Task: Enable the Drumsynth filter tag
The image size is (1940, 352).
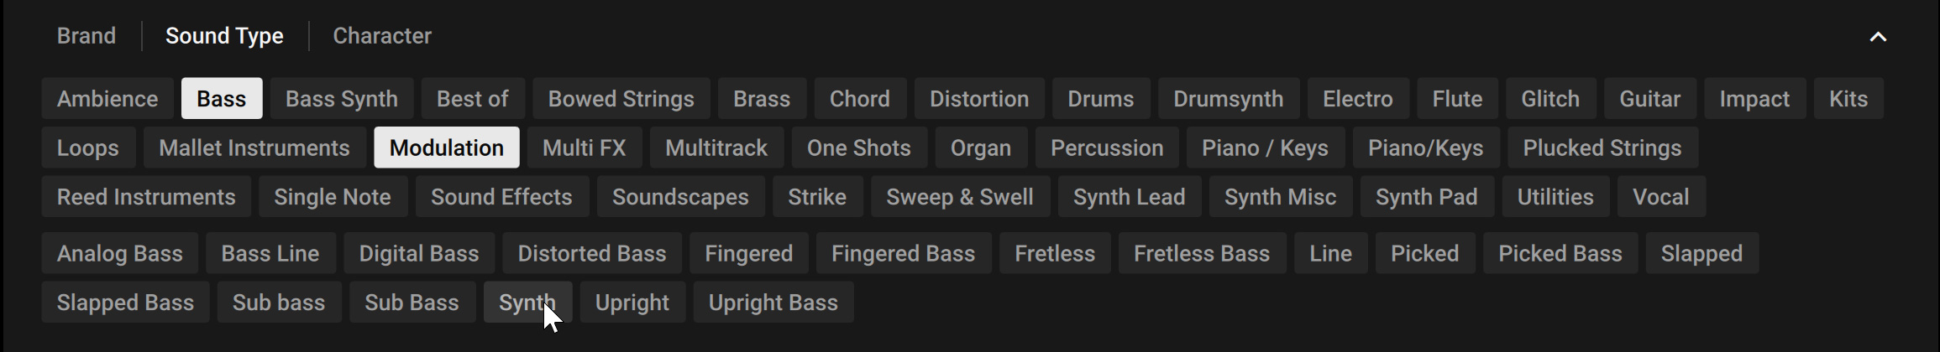Action: [1228, 99]
